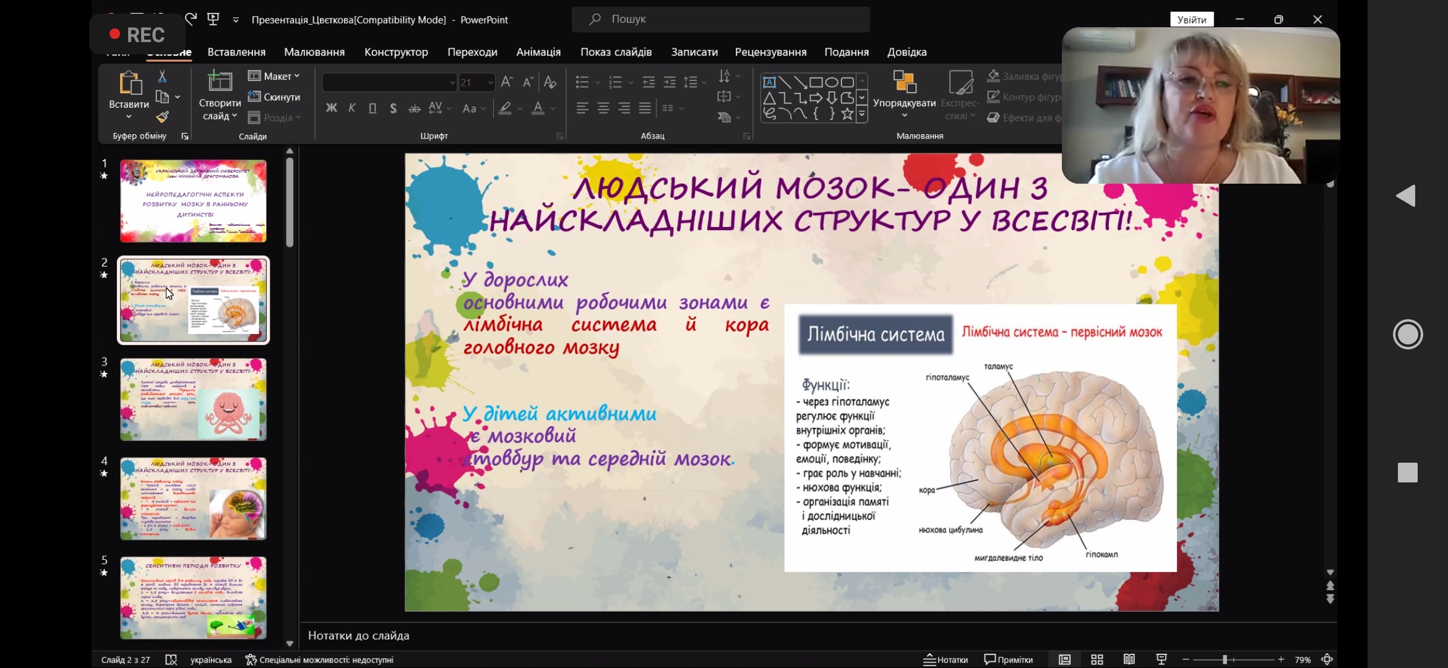Viewport: 1448px width, 668px height.
Task: Click the bulleted list icon
Action: pyautogui.click(x=582, y=82)
